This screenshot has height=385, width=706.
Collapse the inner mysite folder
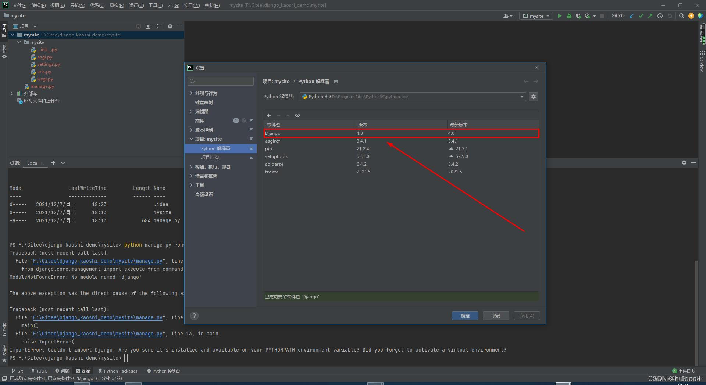[x=19, y=42]
